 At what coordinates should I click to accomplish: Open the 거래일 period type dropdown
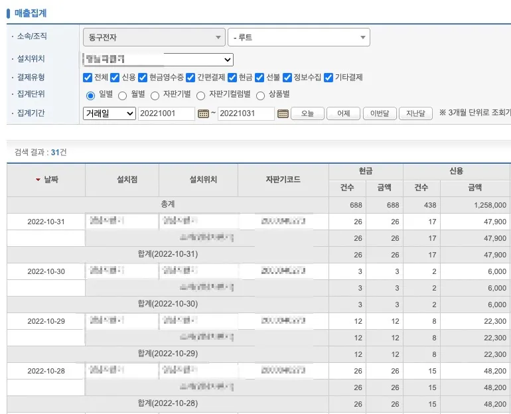(110, 113)
